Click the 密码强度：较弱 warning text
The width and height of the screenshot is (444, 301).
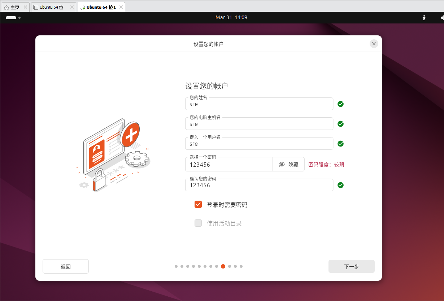click(x=326, y=165)
